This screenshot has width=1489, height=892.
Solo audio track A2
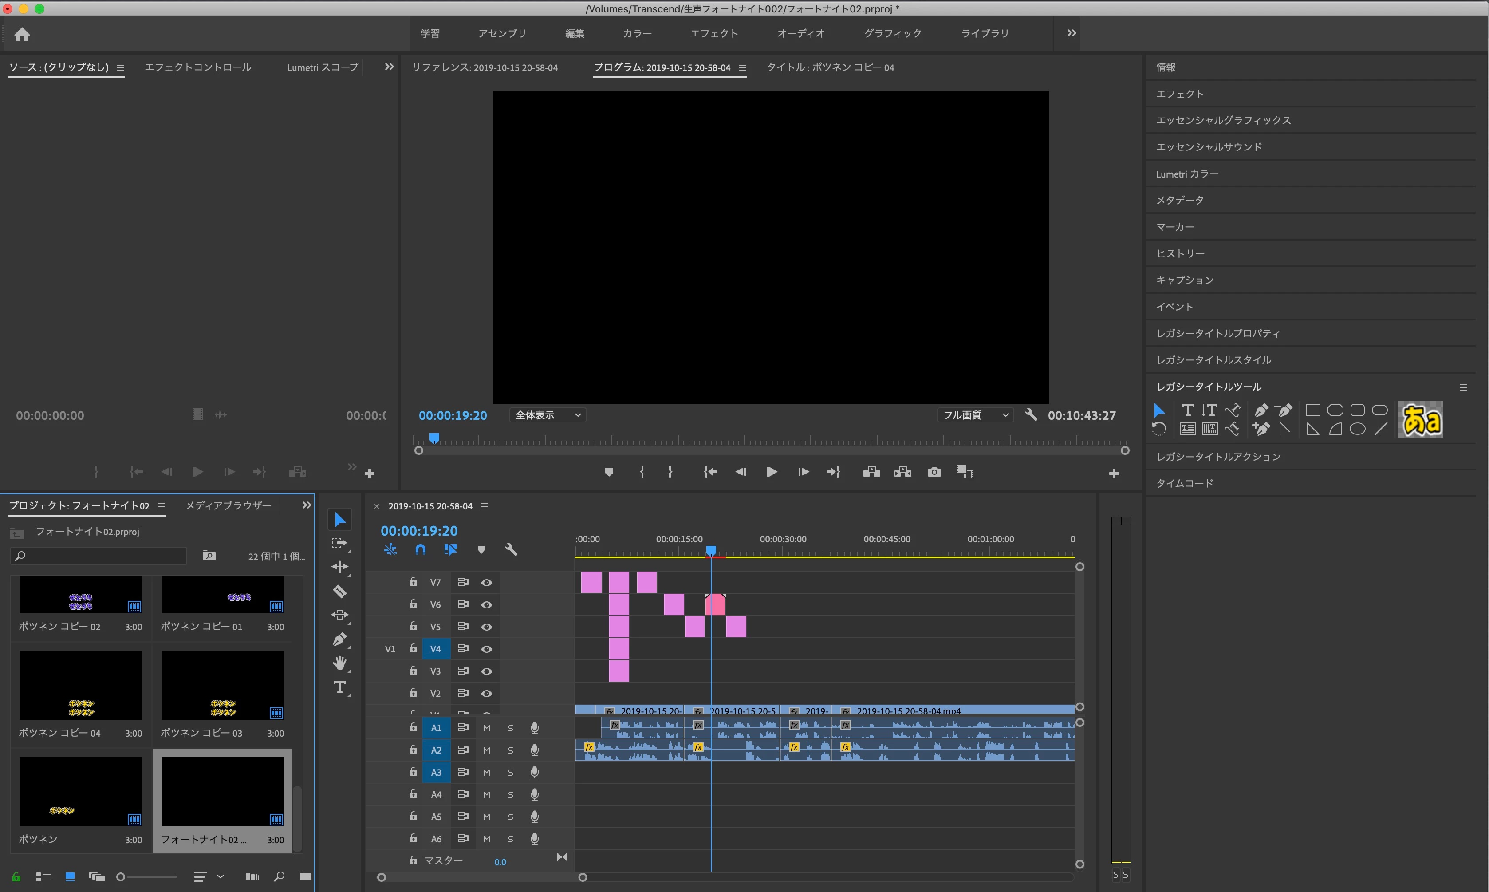[x=510, y=750]
